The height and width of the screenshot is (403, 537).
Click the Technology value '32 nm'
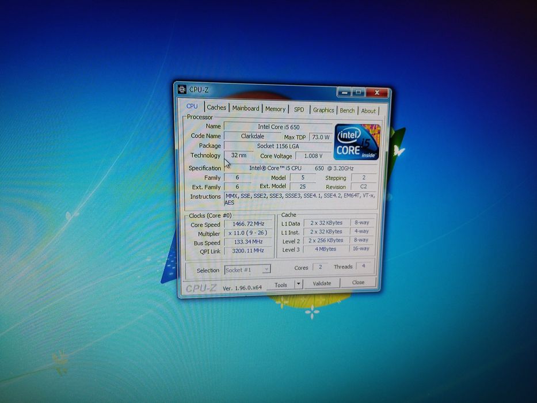(239, 155)
